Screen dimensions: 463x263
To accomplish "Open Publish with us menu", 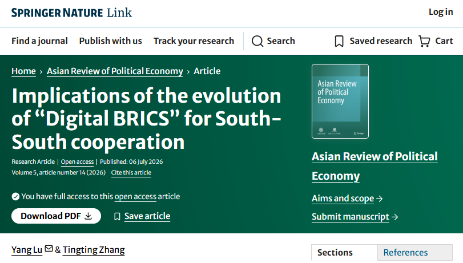I will pyautogui.click(x=110, y=41).
